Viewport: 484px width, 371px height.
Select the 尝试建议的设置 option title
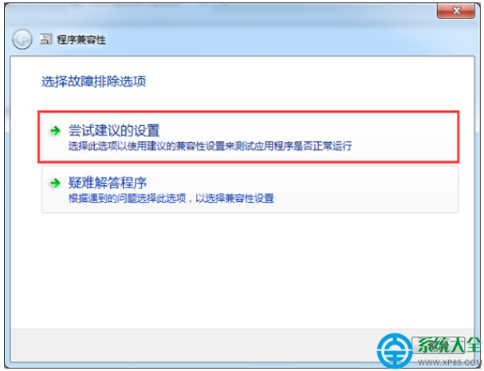114,130
